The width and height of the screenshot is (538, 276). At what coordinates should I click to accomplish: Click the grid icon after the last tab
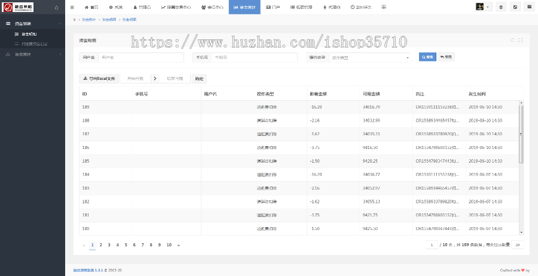383,7
